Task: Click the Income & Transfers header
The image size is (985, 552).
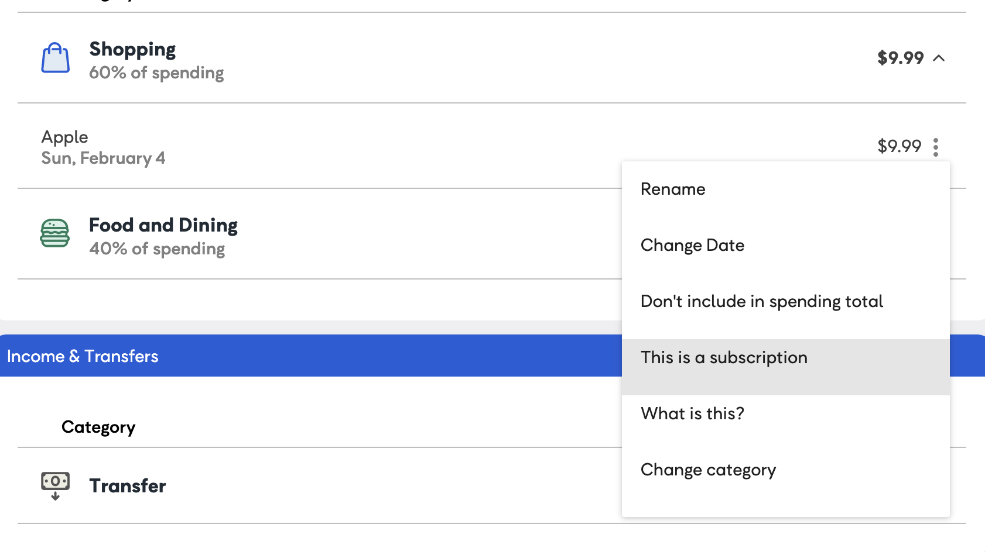Action: click(83, 356)
